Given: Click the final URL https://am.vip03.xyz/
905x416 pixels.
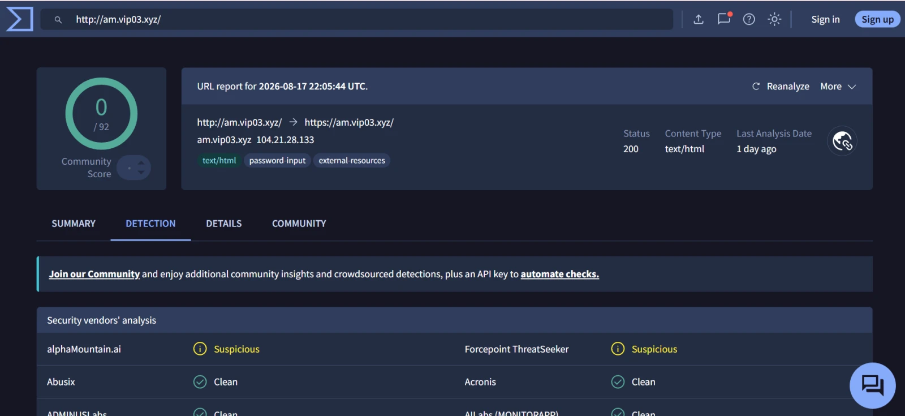Looking at the screenshot, I should (x=349, y=122).
